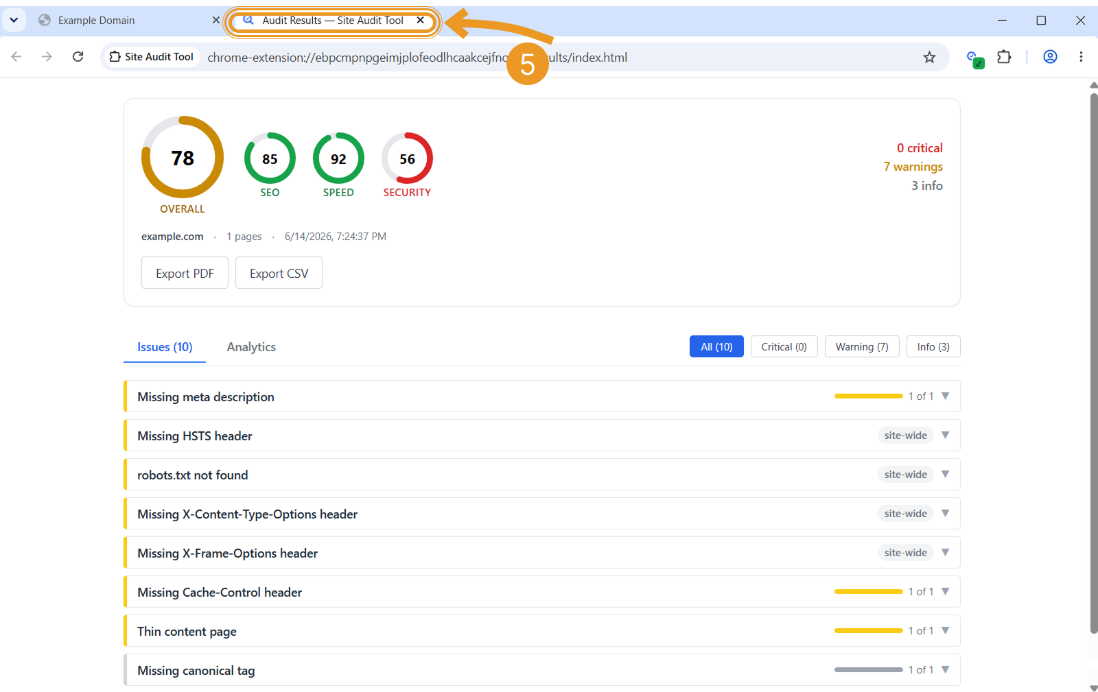
Task: Bookmark this page with the star icon
Action: click(x=929, y=57)
